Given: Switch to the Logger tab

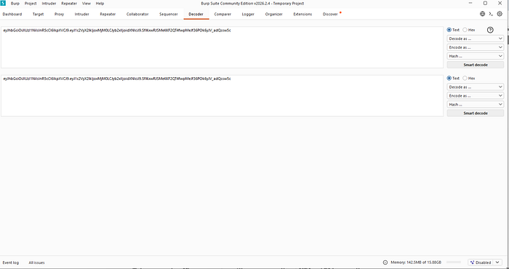Looking at the screenshot, I should [x=248, y=15].
